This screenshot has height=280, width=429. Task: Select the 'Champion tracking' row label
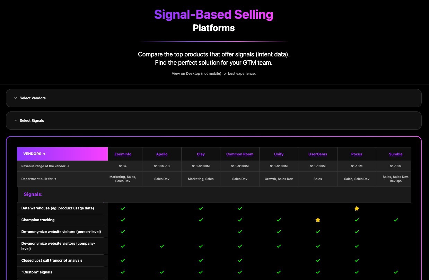[38, 220]
